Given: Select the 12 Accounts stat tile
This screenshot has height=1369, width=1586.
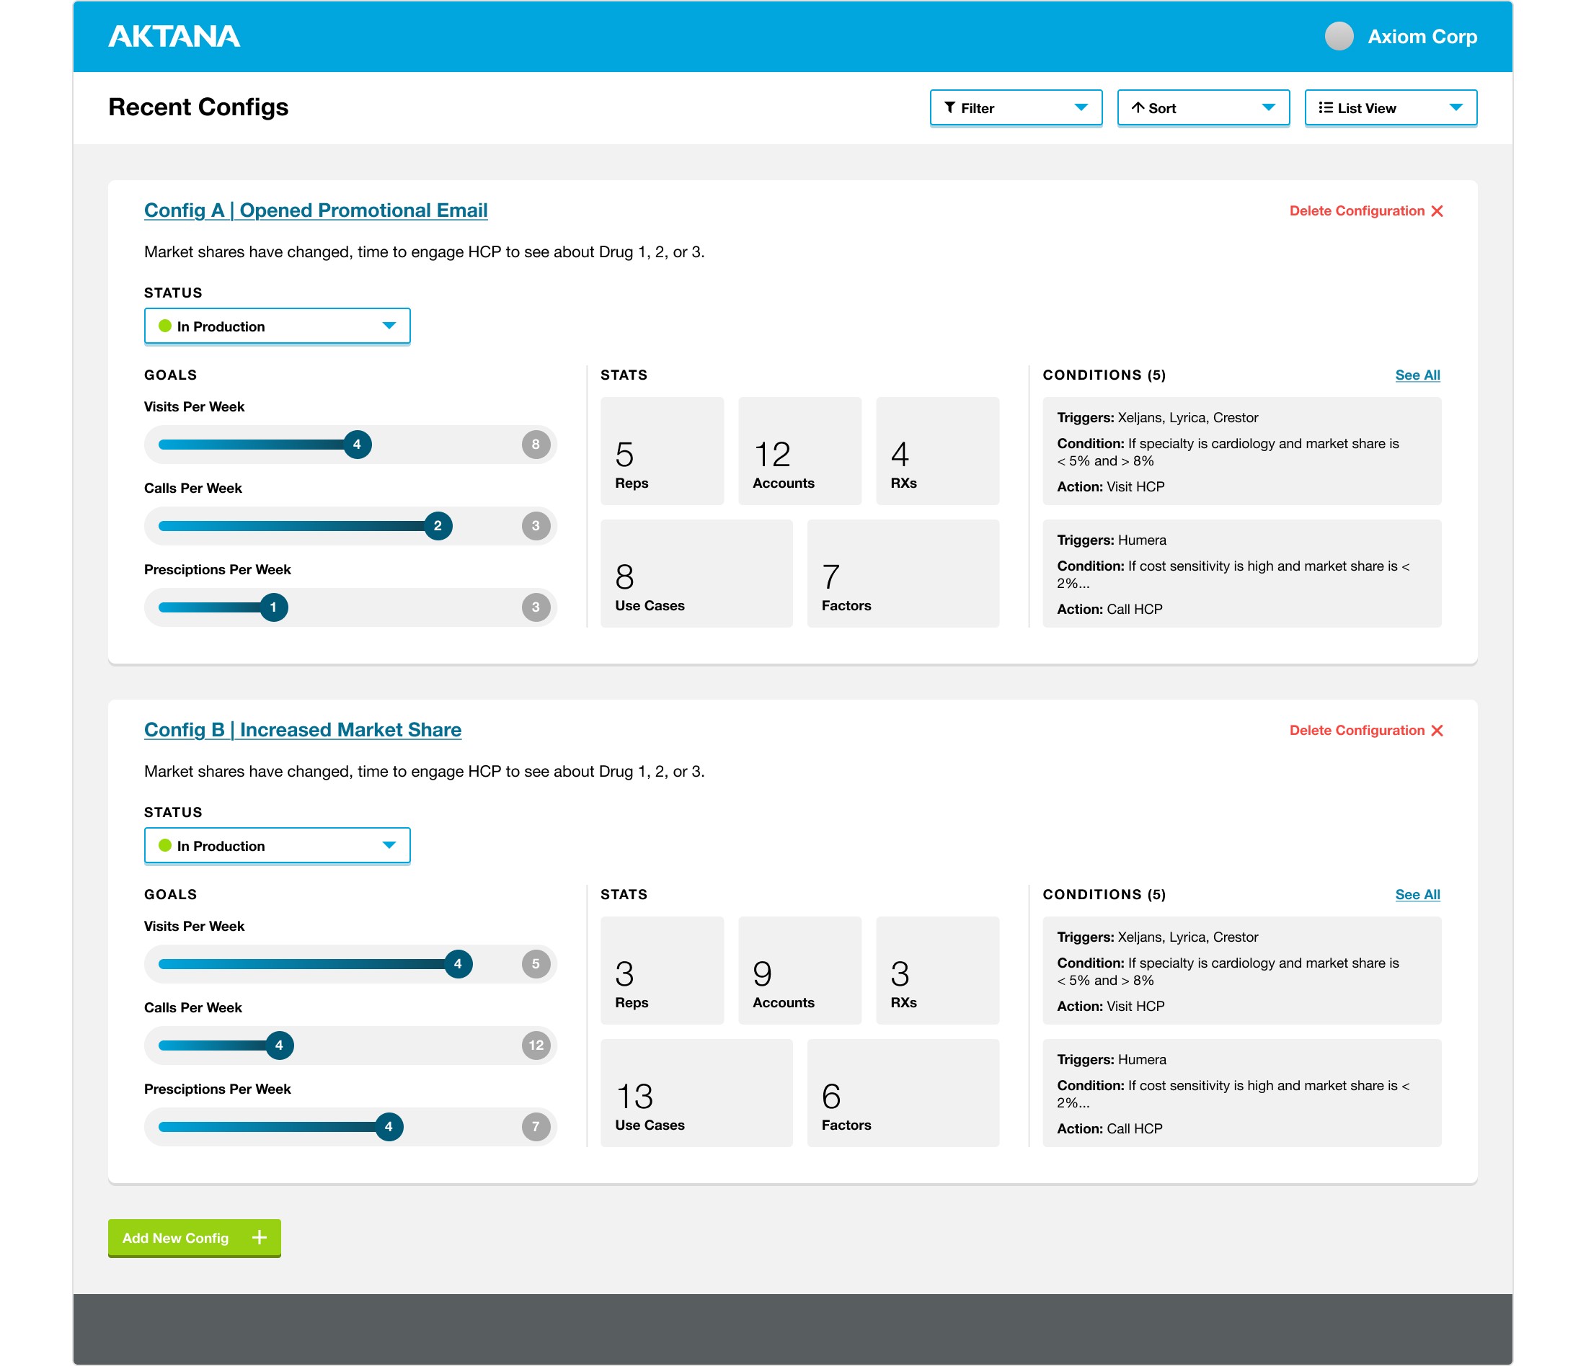Looking at the screenshot, I should 800,451.
